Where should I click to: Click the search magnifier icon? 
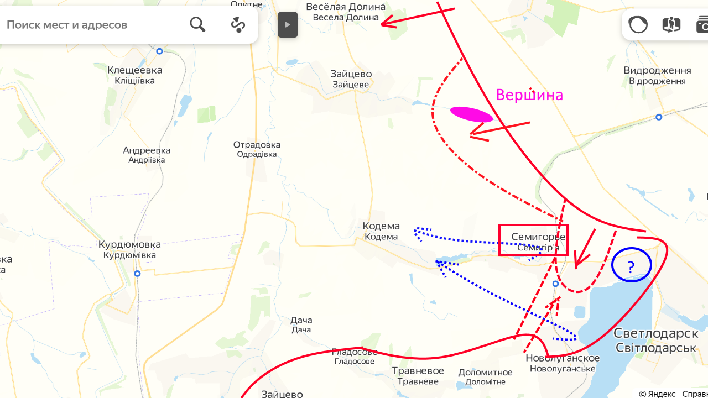click(197, 24)
